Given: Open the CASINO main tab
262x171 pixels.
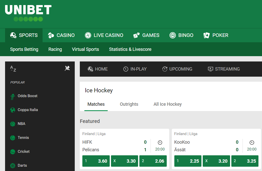Looking at the screenshot, I should click(61, 35).
